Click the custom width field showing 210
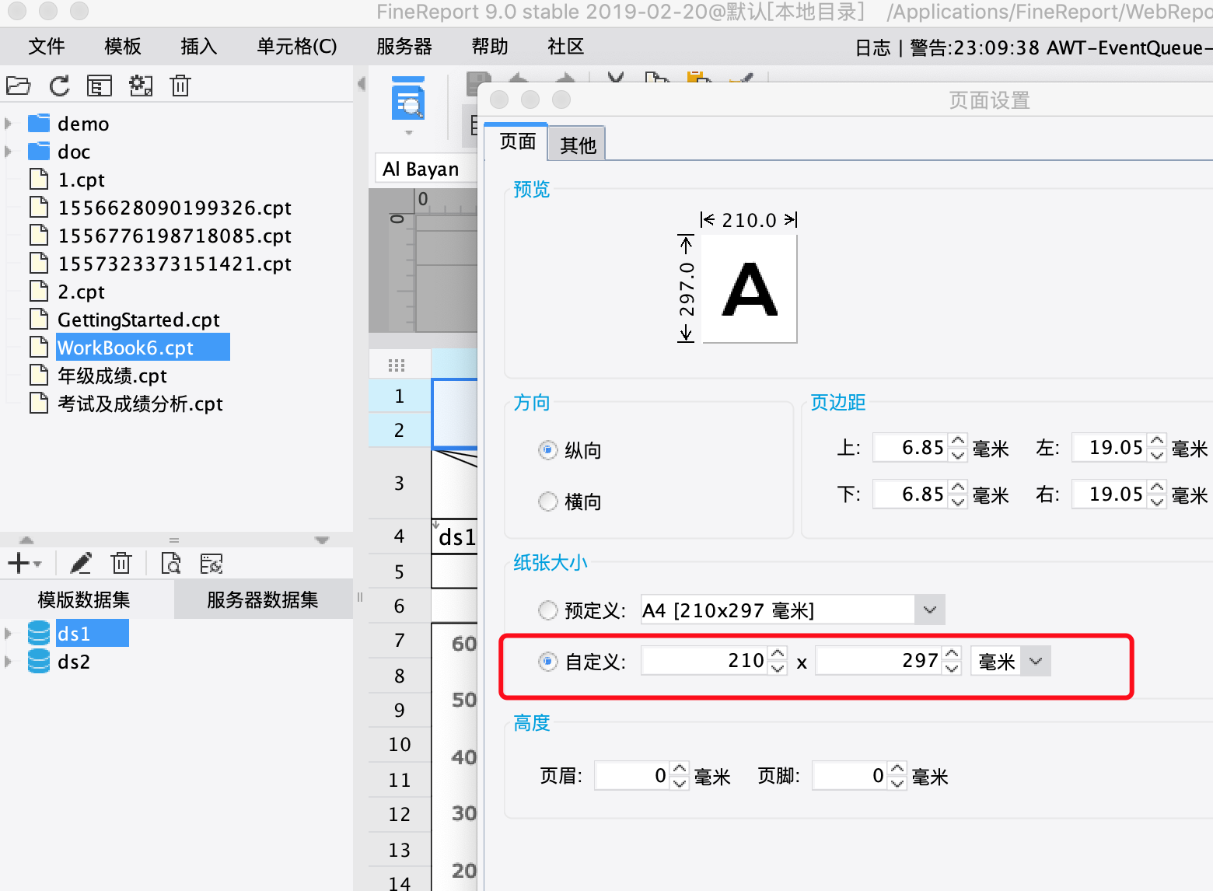 click(x=704, y=661)
